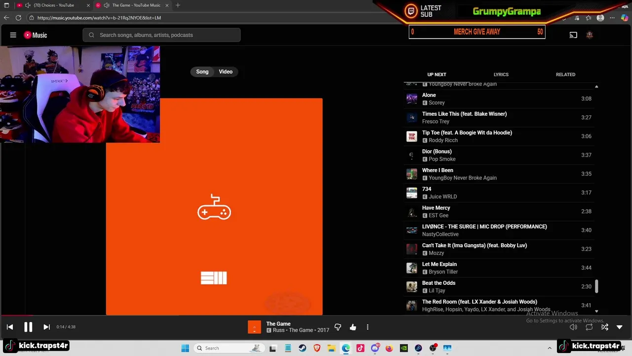632x356 pixels.
Task: Click the player bar album art thumbnail
Action: coord(254,327)
